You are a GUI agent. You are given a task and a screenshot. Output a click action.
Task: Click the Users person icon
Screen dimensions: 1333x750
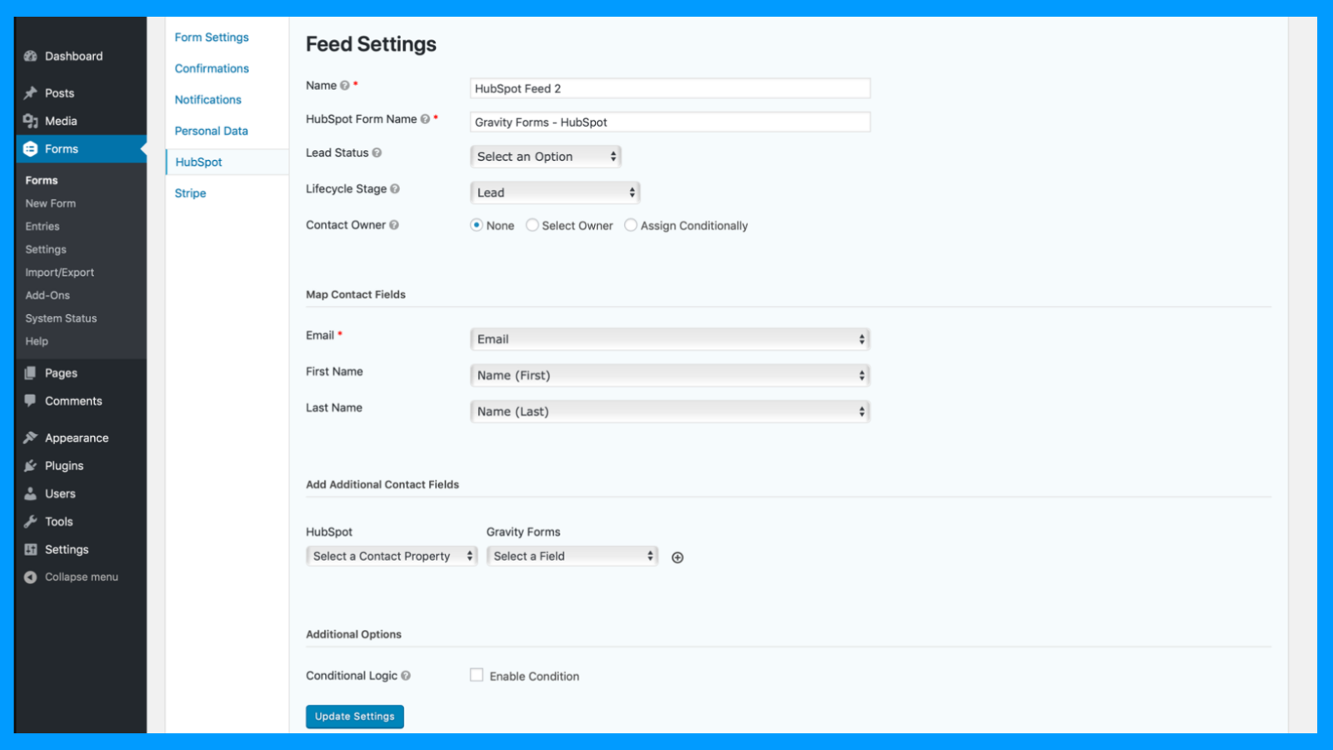click(31, 493)
